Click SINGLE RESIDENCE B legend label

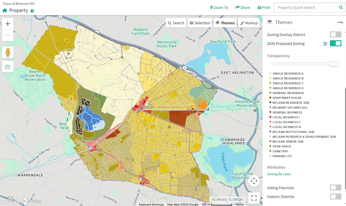pos(288,78)
